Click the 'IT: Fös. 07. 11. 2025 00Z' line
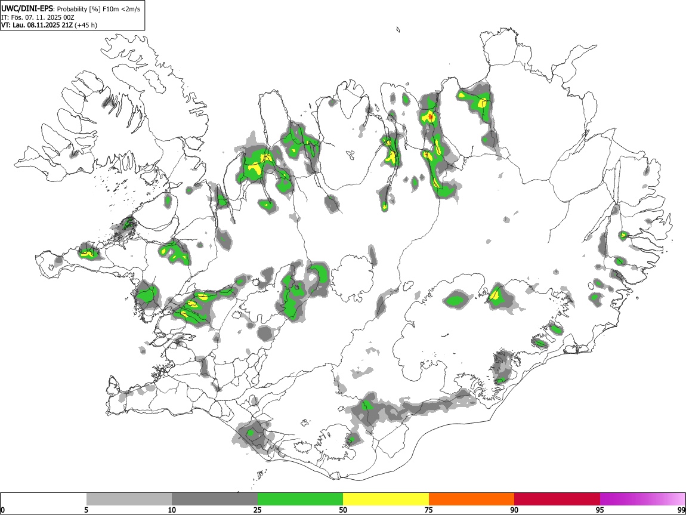Image resolution: width=686 pixels, height=515 pixels. click(x=38, y=17)
